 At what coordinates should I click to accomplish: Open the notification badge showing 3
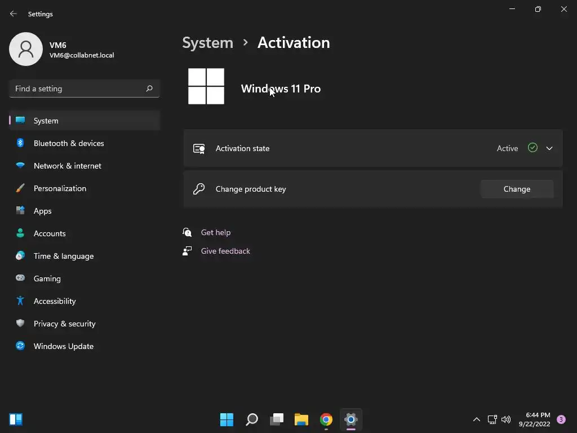tap(561, 419)
